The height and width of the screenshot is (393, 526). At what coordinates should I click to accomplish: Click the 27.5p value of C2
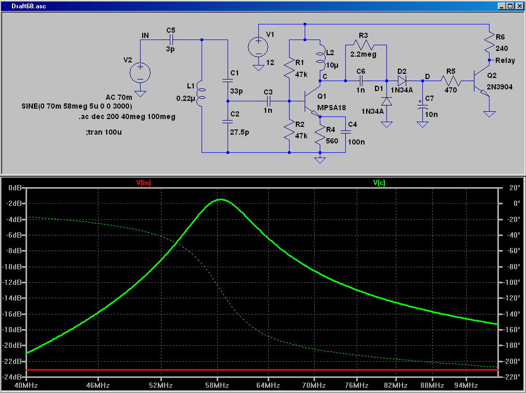click(x=240, y=132)
